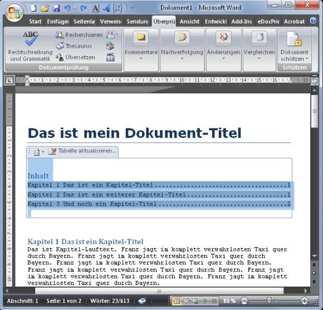Image resolution: width=323 pixels, height=310 pixels.
Task: Open the Start ribbon tab
Action: (35, 21)
